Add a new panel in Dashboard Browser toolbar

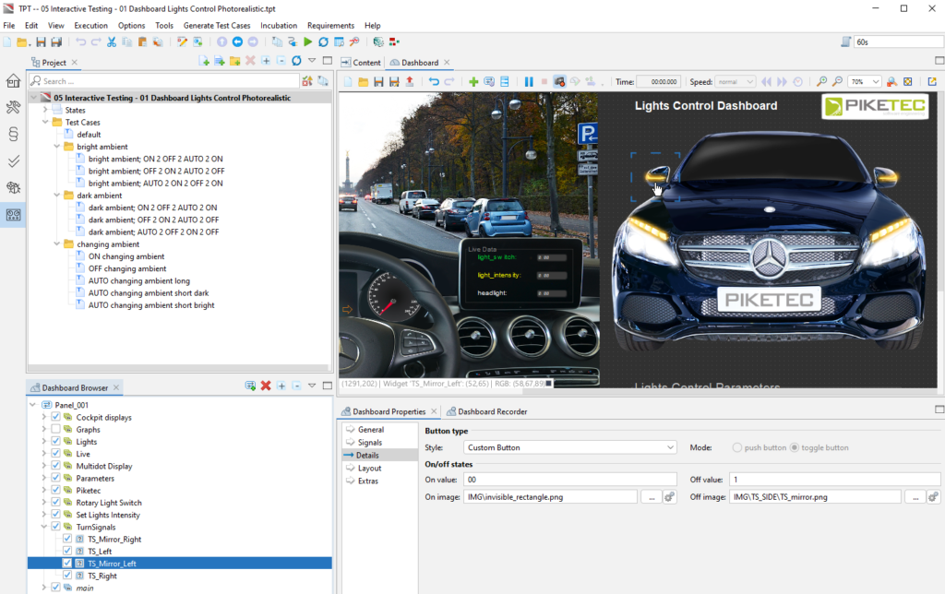pyautogui.click(x=250, y=386)
